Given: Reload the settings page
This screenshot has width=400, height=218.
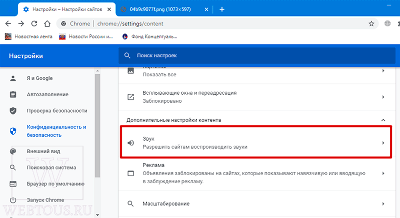Looking at the screenshot, I should point(34,23).
